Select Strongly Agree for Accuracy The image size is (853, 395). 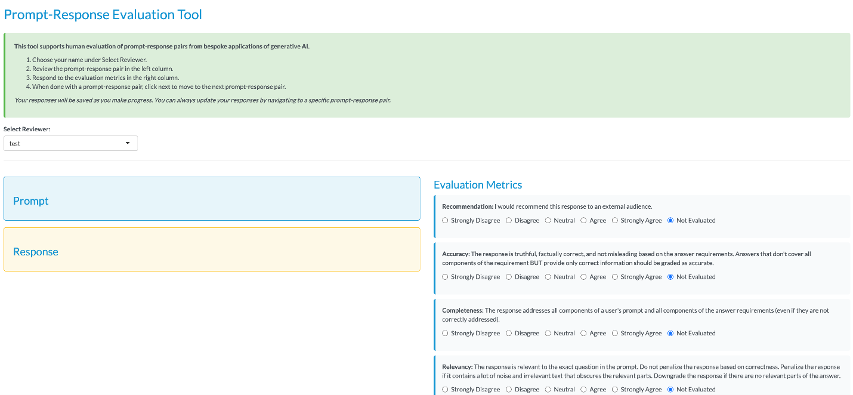[615, 277]
